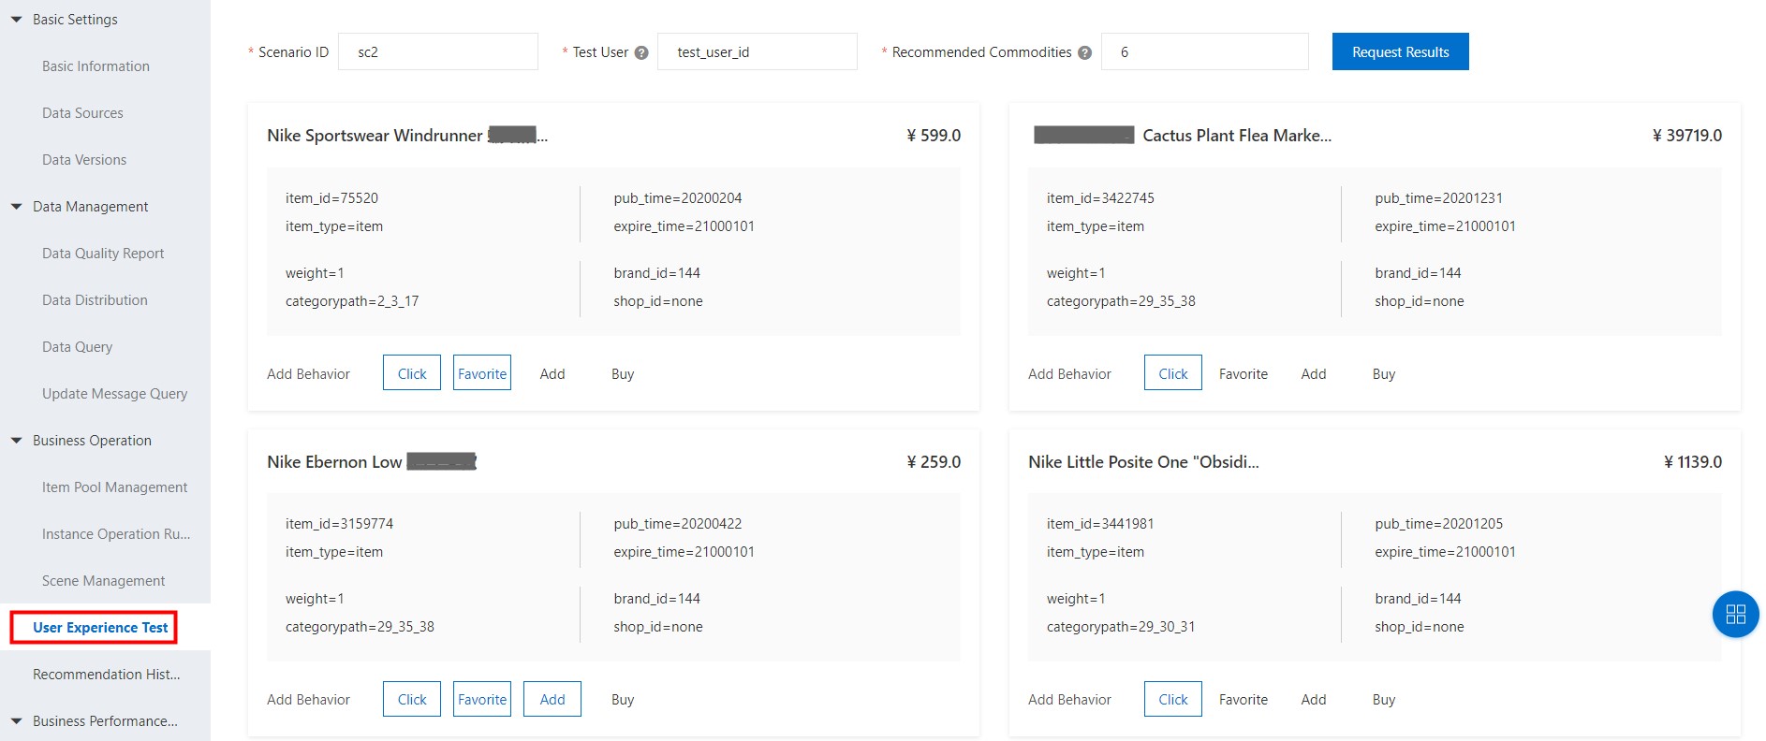Viewport: 1766px width, 741px height.
Task: Click the Test User help icon
Action: coord(641,52)
